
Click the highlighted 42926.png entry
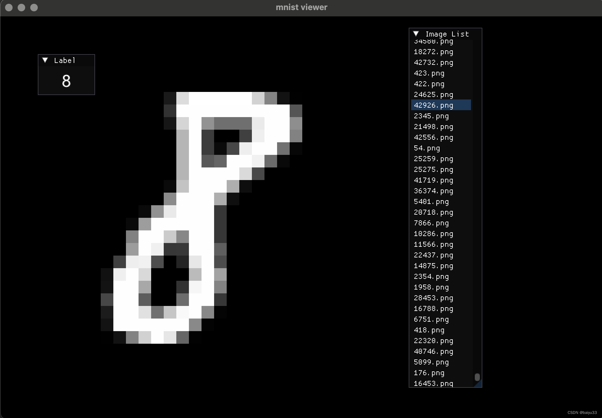tap(441, 105)
